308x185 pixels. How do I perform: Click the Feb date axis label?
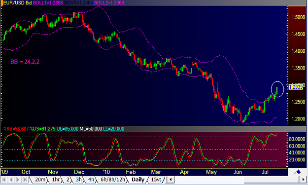click(x=131, y=172)
